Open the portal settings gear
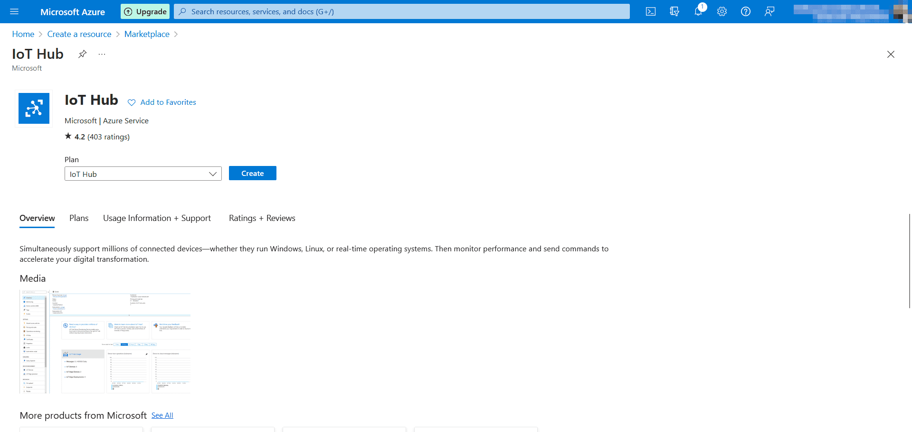This screenshot has height=432, width=912. (722, 11)
